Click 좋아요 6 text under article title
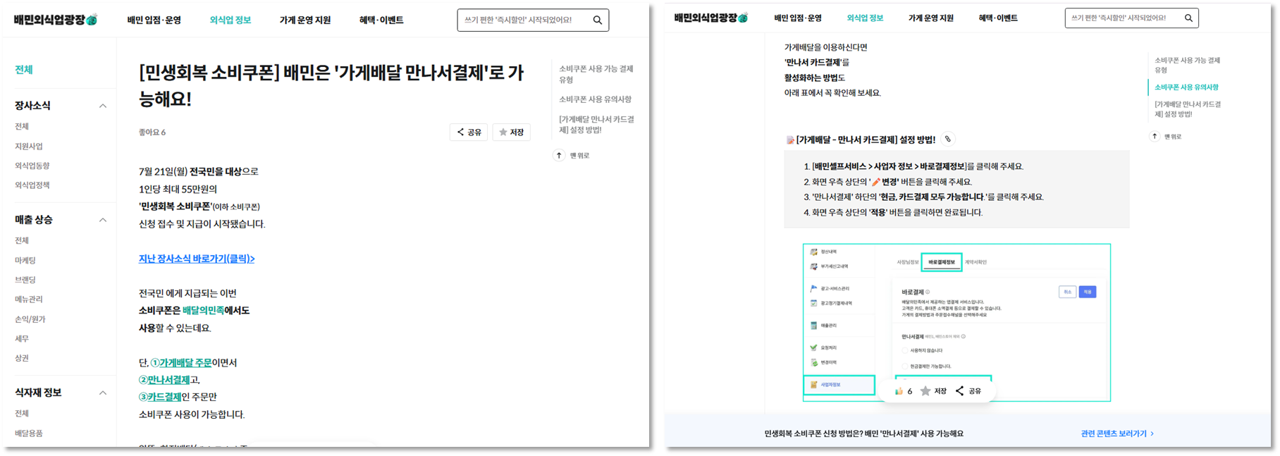Viewport: 1280px width, 456px height. [152, 132]
